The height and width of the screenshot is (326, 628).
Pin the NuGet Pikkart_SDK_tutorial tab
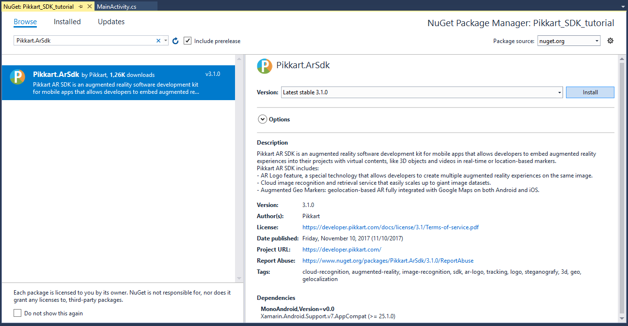81,7
